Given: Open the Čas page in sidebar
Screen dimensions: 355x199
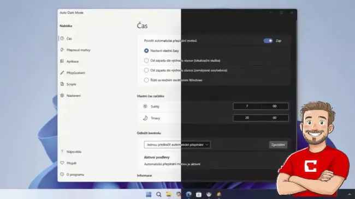Looking at the screenshot, I should (x=69, y=39).
